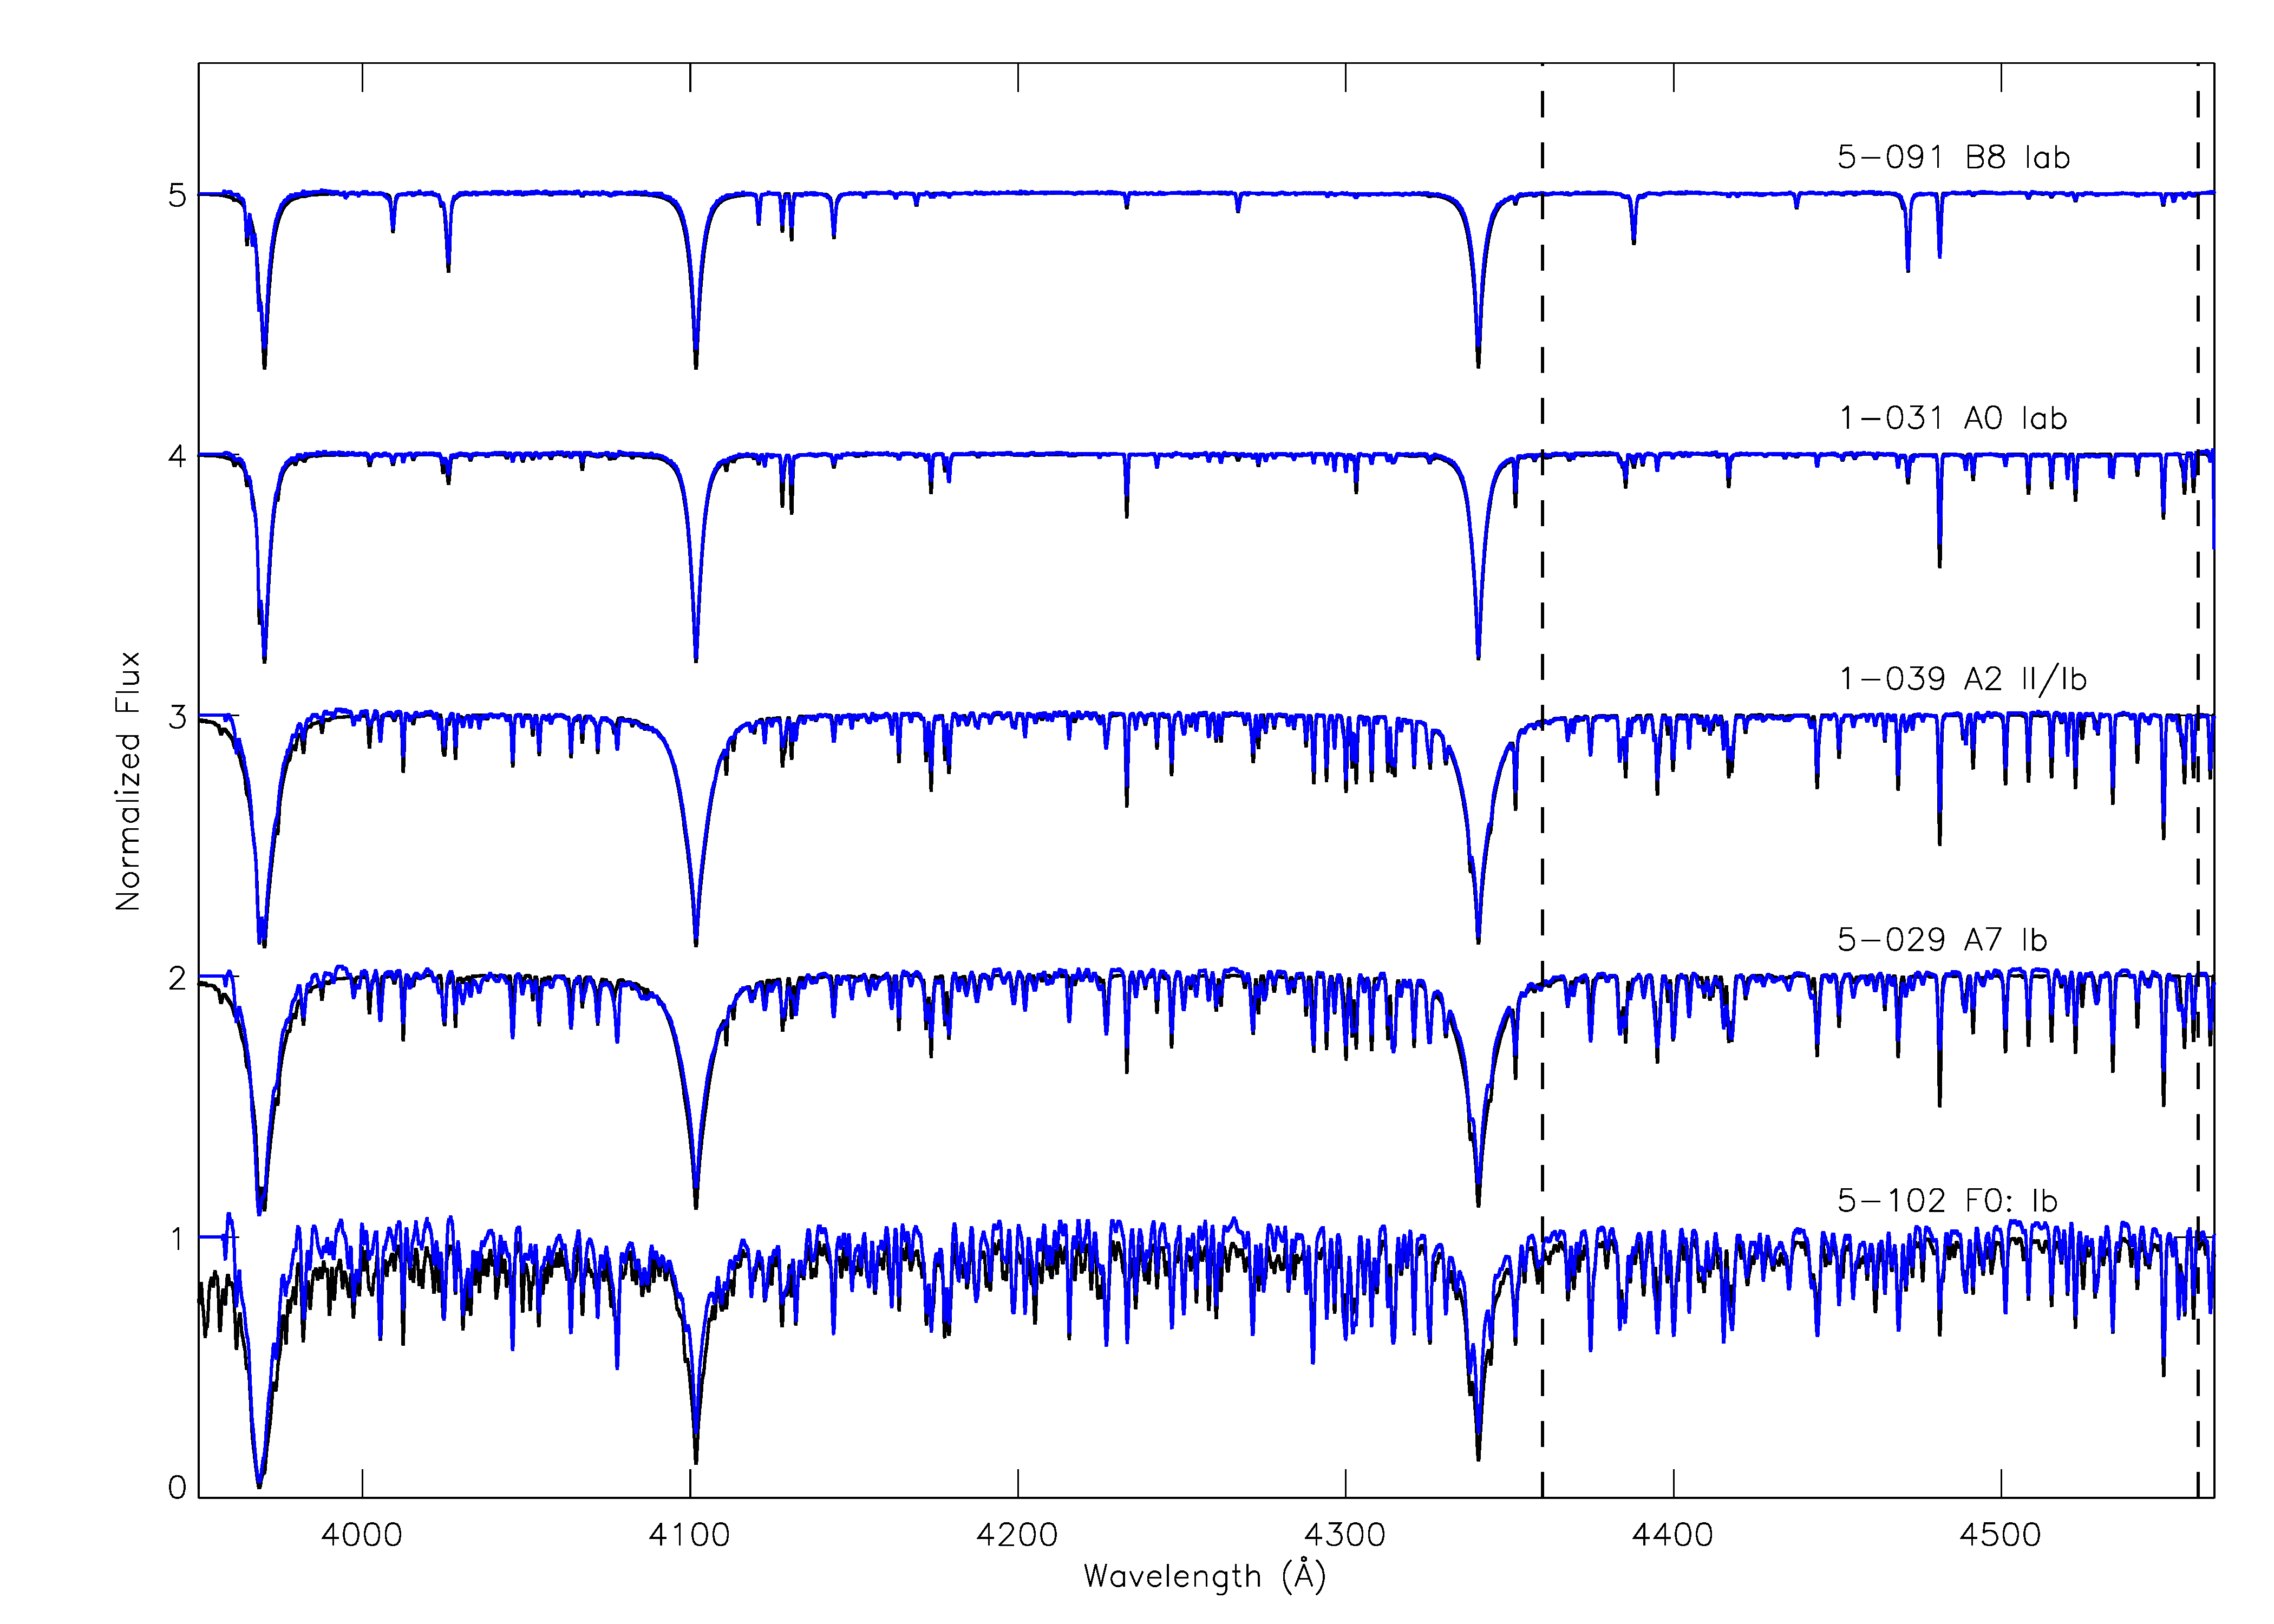Click the x-axis tick label 4000
Viewport: 2274px width, 1624px height.
pyautogui.click(x=361, y=1535)
